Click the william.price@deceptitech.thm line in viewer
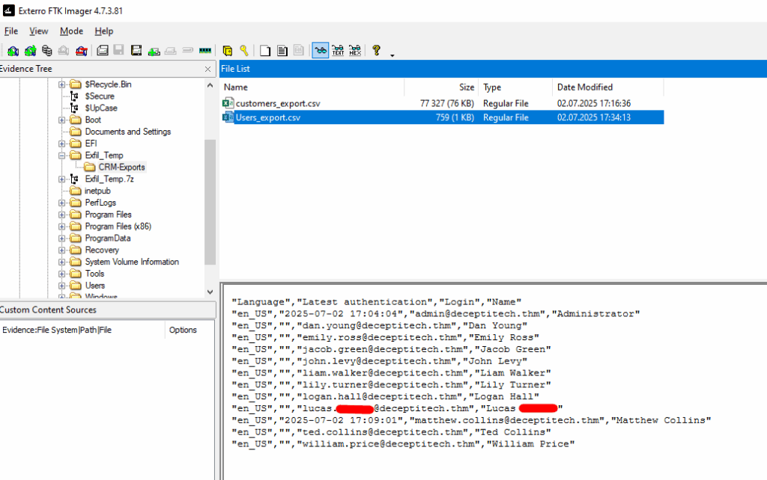The width and height of the screenshot is (767, 480). click(x=403, y=444)
